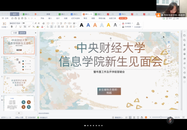Switch to slide sorter grid view icon
The height and width of the screenshot is (130, 187).
coord(134,117)
